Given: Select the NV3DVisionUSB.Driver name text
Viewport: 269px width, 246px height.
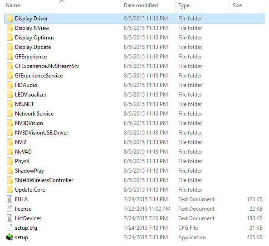Looking at the screenshot, I should click(x=42, y=133).
